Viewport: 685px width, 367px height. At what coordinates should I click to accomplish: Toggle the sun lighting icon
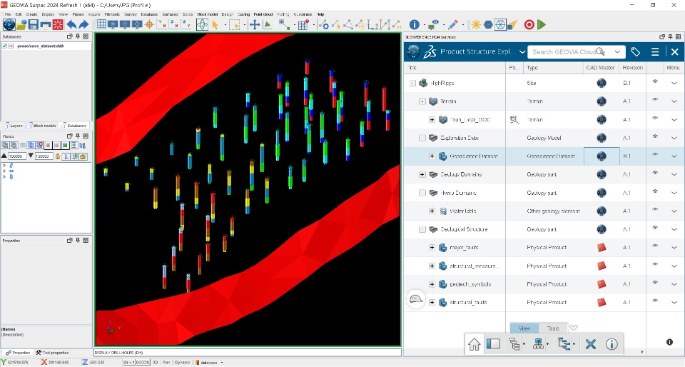[476, 24]
